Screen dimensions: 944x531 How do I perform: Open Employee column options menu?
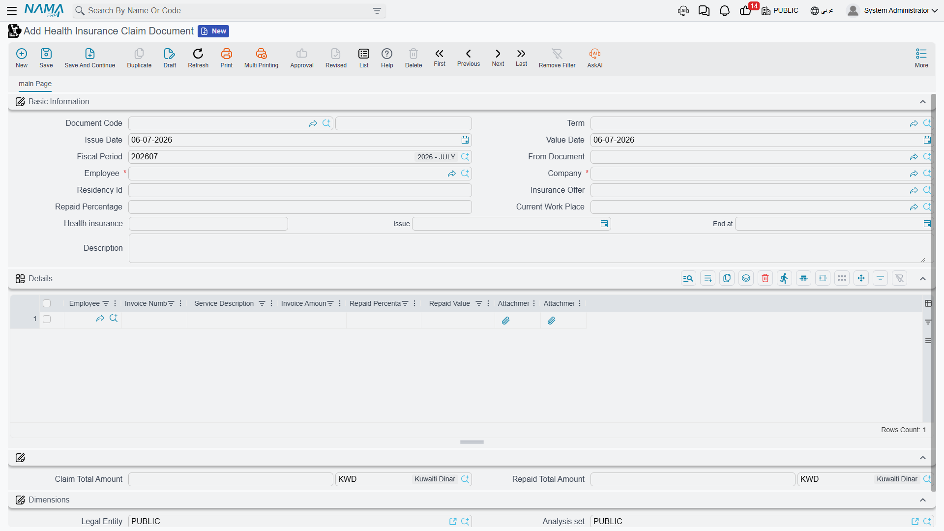(115, 303)
